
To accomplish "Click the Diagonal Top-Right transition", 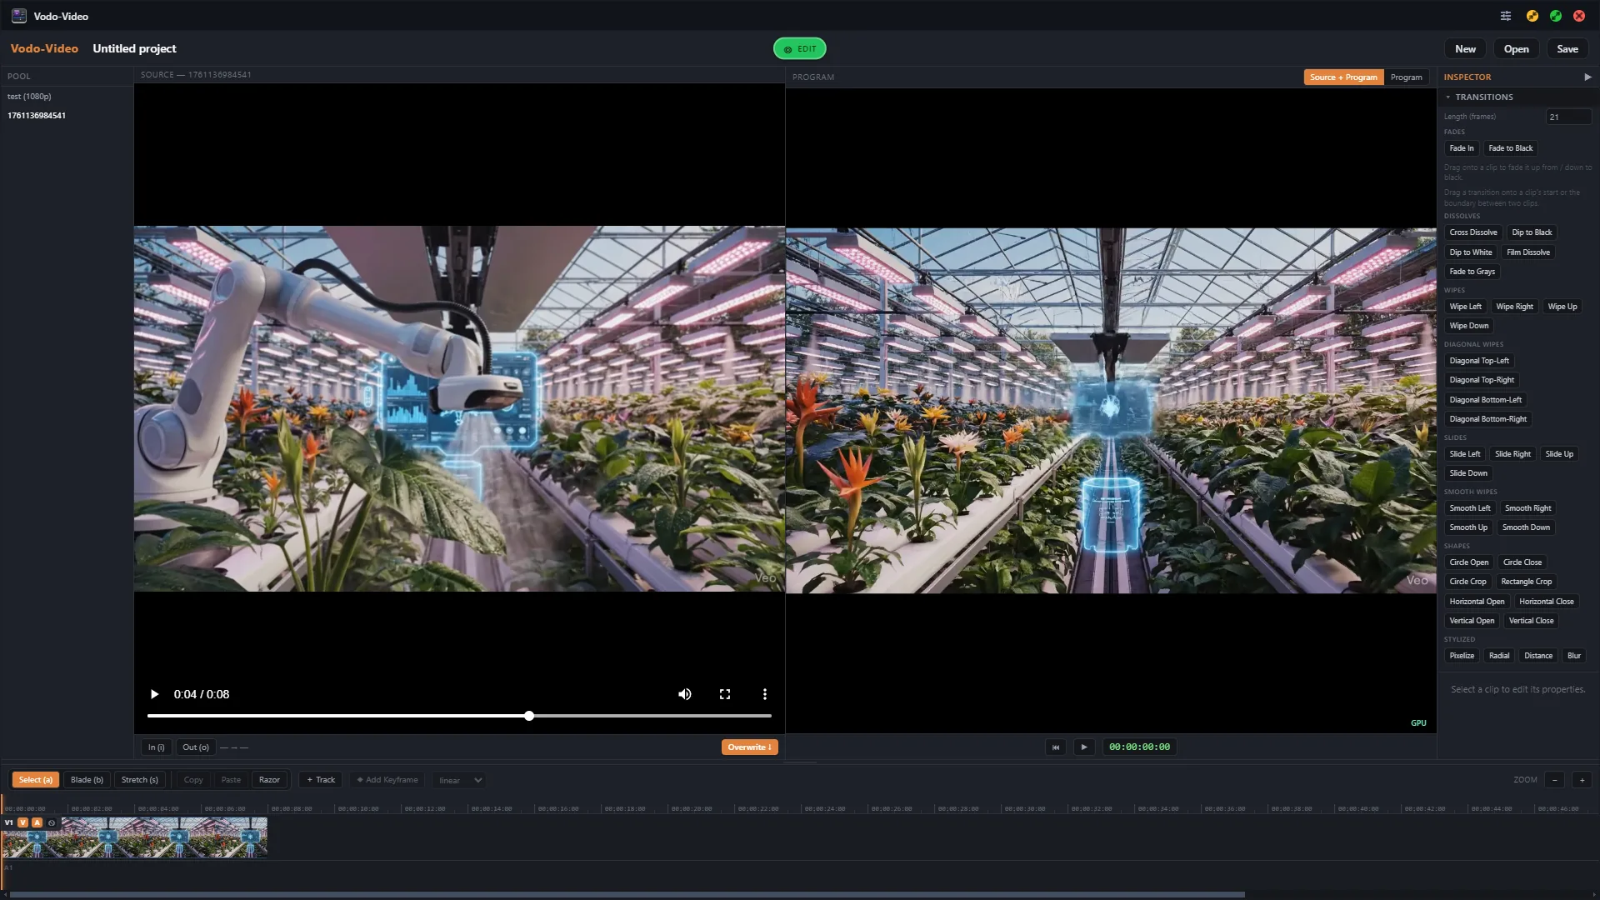I will coord(1482,380).
